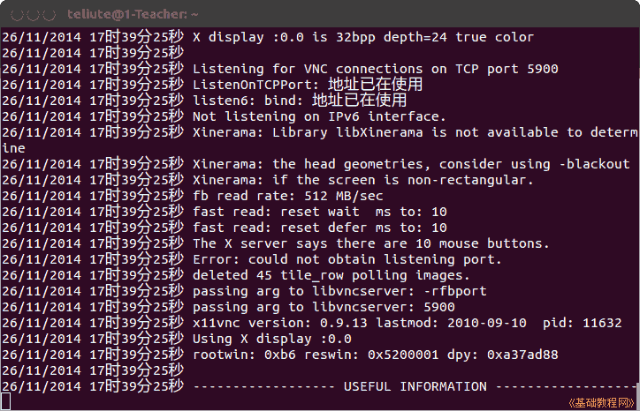The height and width of the screenshot is (411, 640).
Task: Click the minimize window circle button
Action: point(33,15)
